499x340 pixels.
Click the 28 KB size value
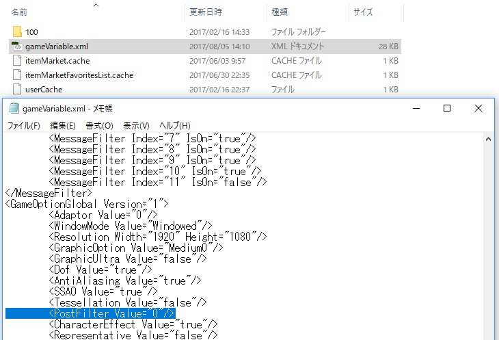388,47
